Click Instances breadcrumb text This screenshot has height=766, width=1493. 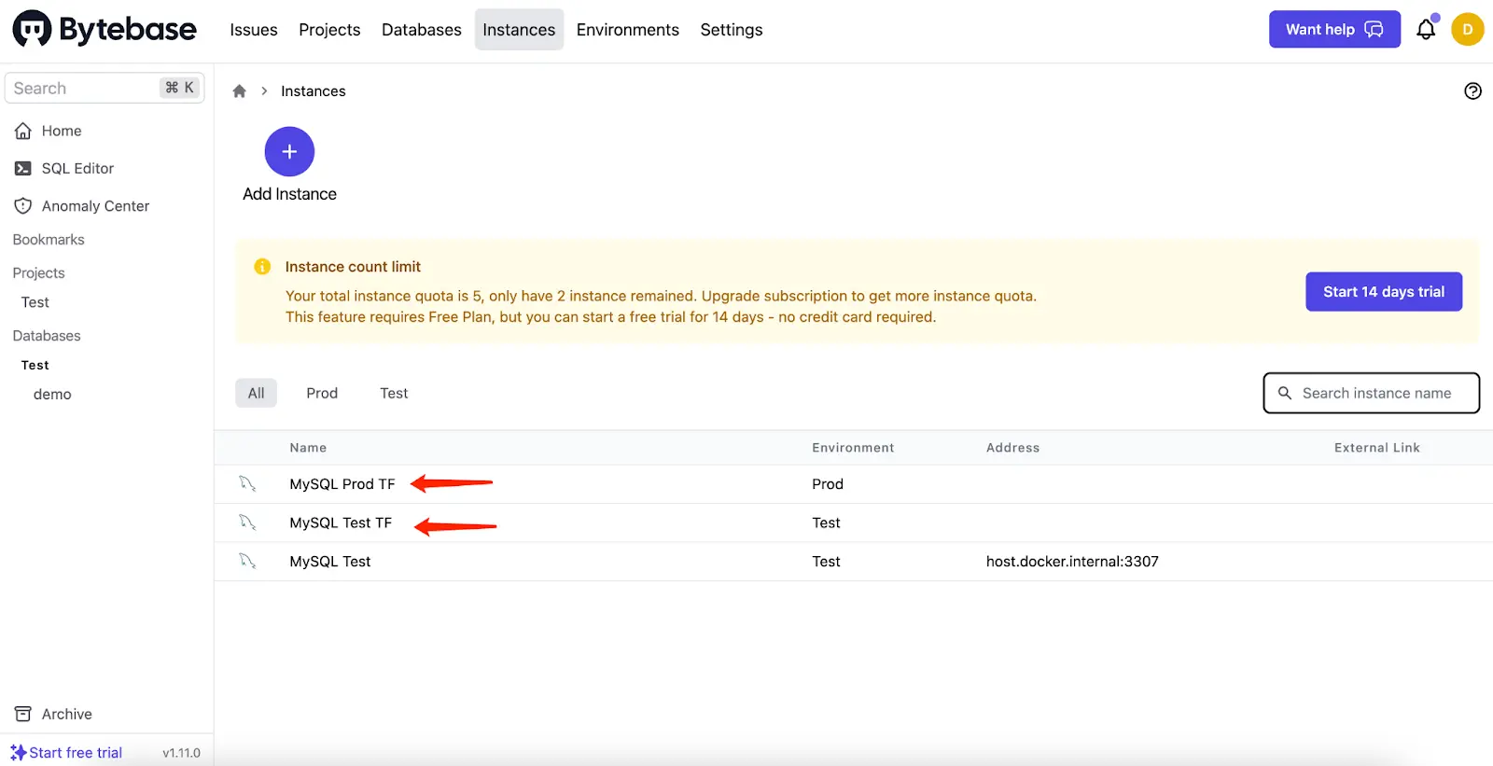pos(314,91)
